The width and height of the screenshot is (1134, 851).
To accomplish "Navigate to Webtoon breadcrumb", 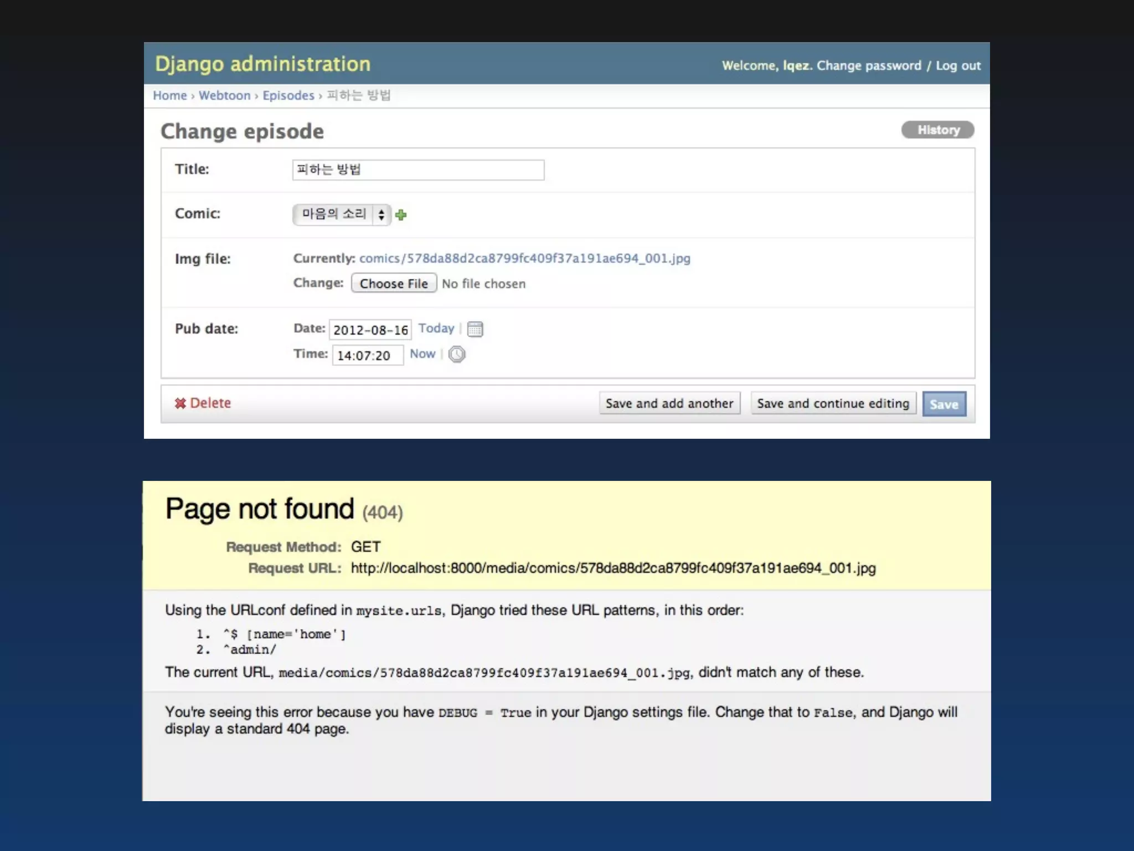I will tap(224, 95).
